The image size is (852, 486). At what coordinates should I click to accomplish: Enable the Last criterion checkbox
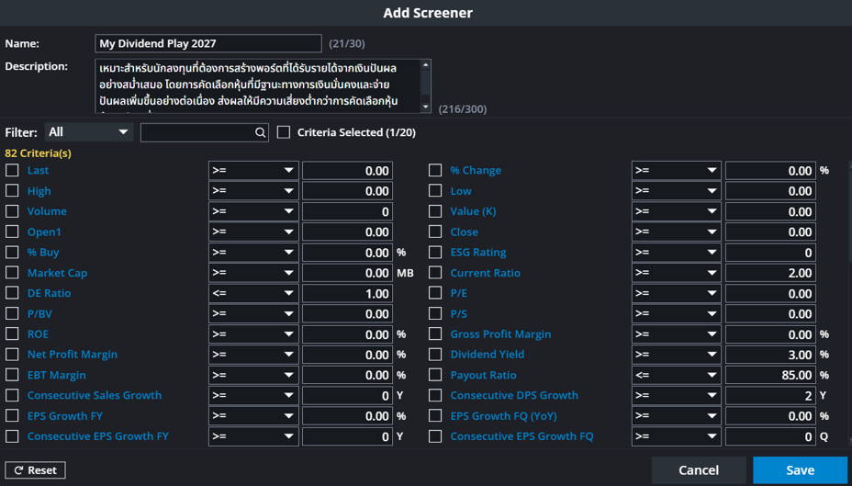pos(12,170)
